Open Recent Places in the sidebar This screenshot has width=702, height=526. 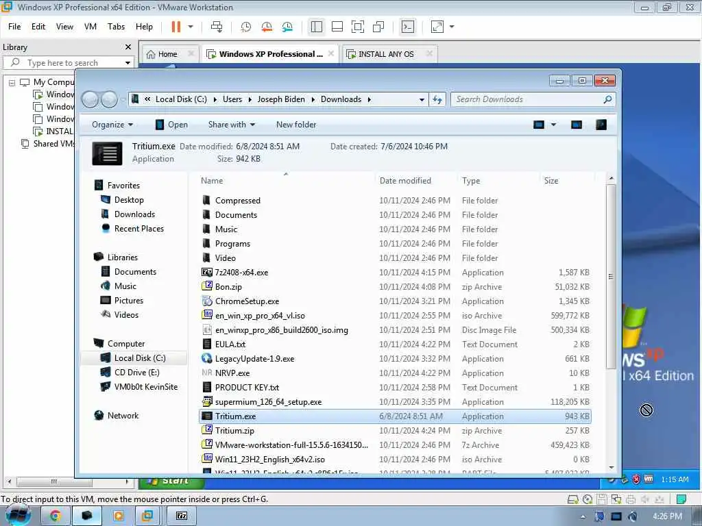click(x=138, y=229)
